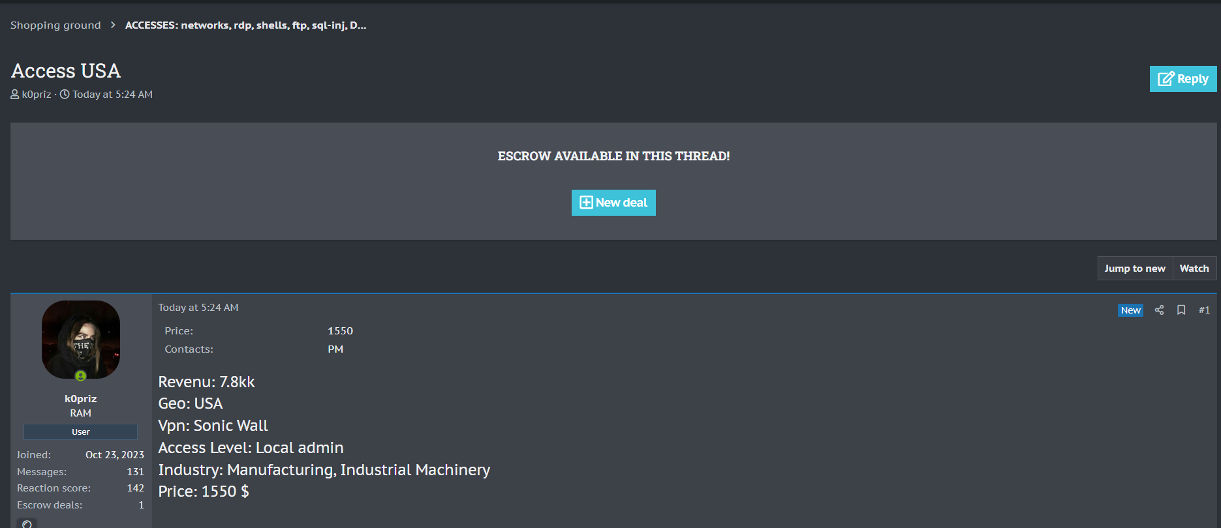Click the User rank banner in sidebar
Screen dimensions: 1221x528
(x=80, y=432)
